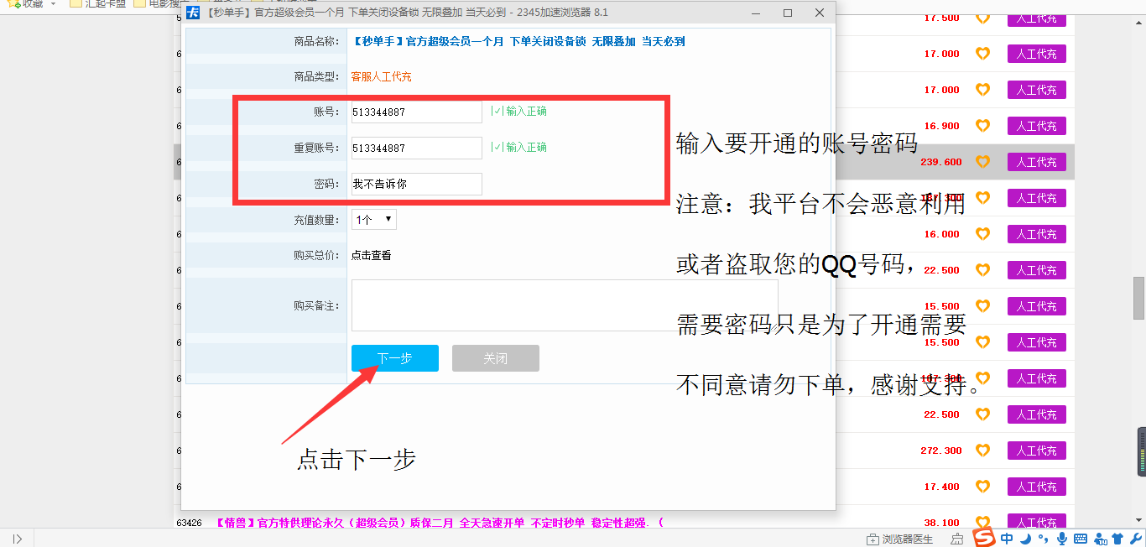Screen dimensions: 1146x547
Task: Open the Sogou input method S icon
Action: [983, 538]
